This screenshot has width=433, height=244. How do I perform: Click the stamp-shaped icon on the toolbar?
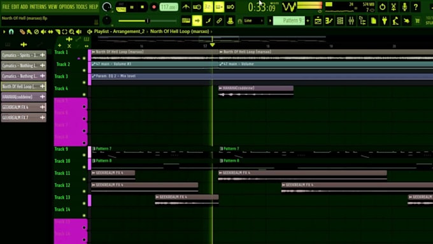[x=230, y=20]
